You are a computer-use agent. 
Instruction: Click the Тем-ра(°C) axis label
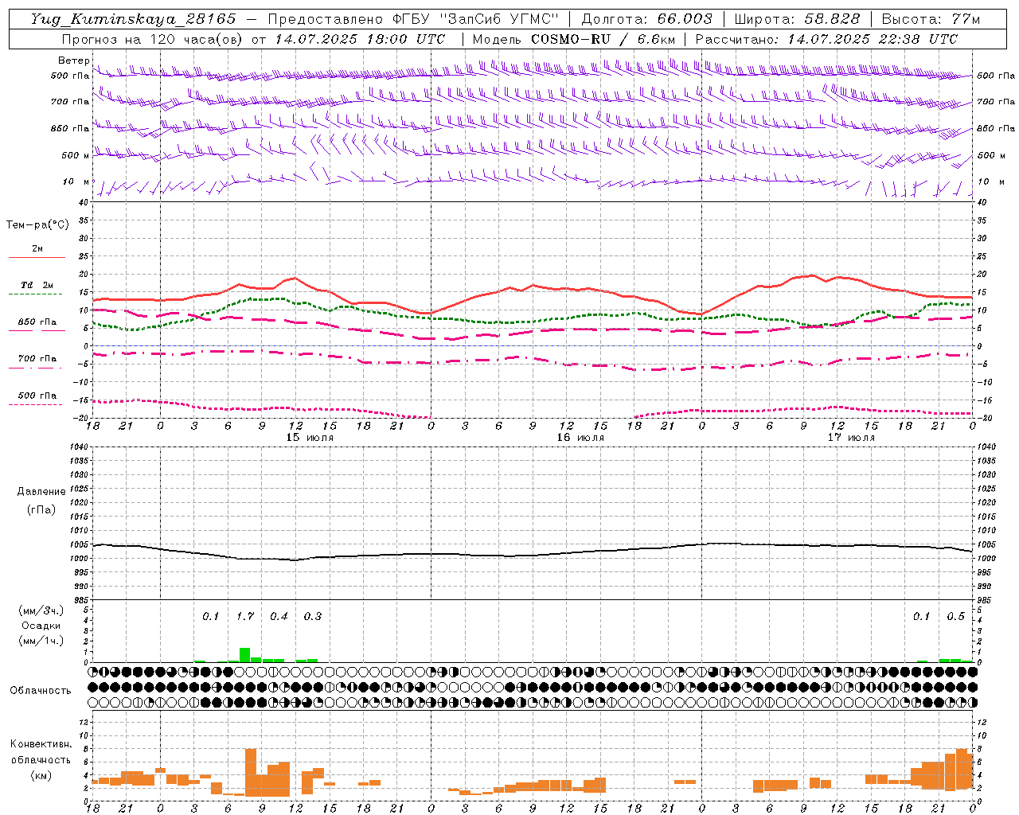click(x=37, y=225)
